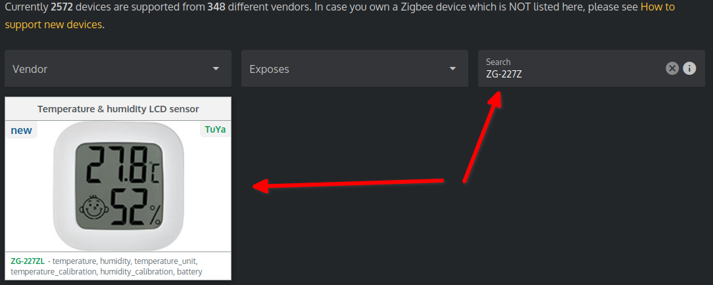Click the Vendor label text
This screenshot has width=713, height=285.
(x=30, y=70)
